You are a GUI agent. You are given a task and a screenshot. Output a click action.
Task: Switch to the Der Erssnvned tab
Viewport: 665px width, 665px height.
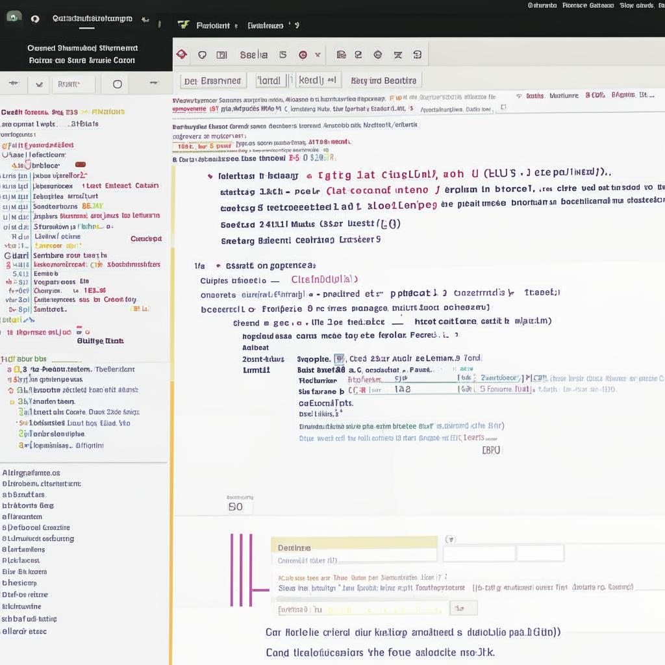pos(213,81)
